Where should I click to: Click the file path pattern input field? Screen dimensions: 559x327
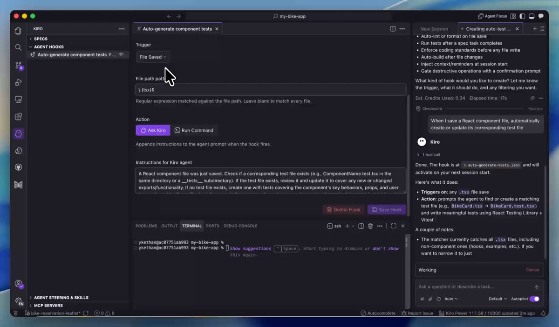tap(271, 90)
